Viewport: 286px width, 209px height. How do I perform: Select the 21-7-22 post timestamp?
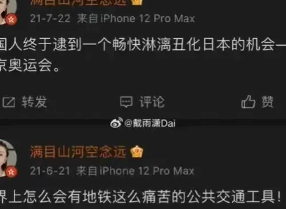[50, 19]
